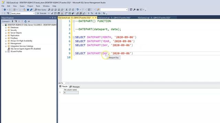
Task: Switch to the SQLQuery4.sql tab
Action: [114, 18]
